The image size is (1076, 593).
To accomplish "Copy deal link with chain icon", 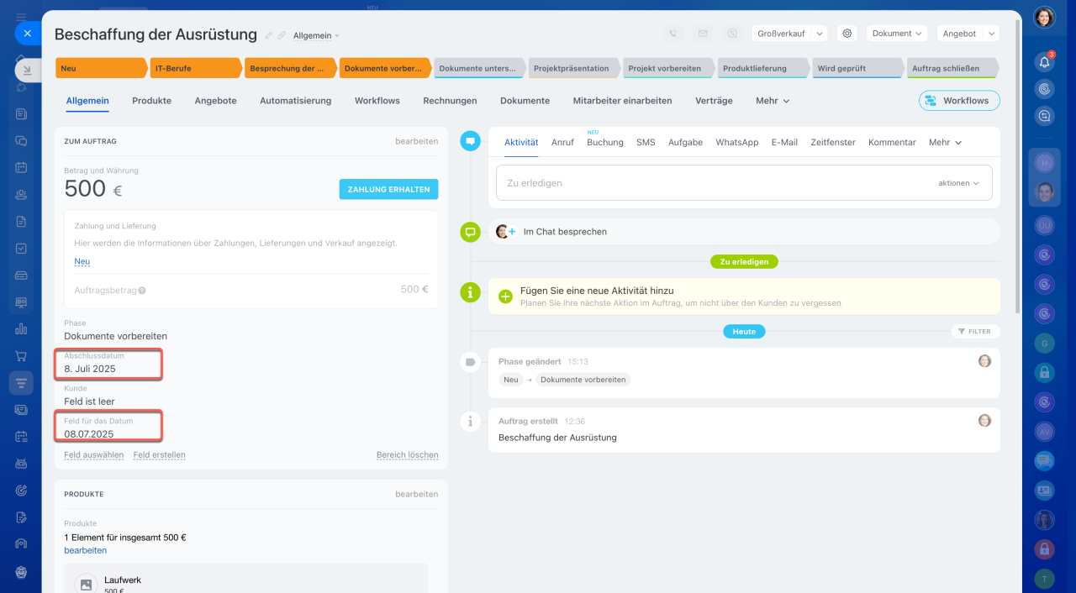I will (x=282, y=35).
